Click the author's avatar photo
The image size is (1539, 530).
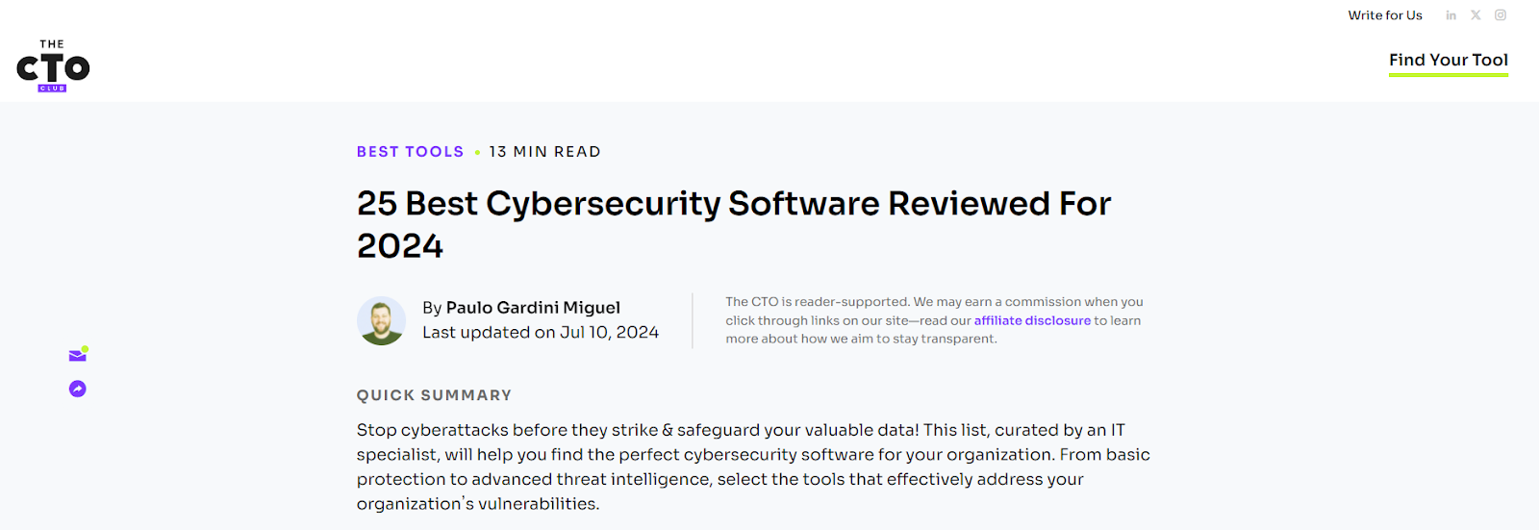[x=381, y=320]
